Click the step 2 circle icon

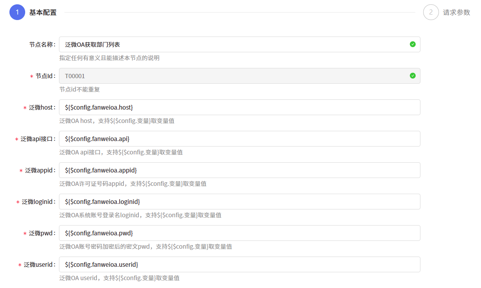[431, 12]
